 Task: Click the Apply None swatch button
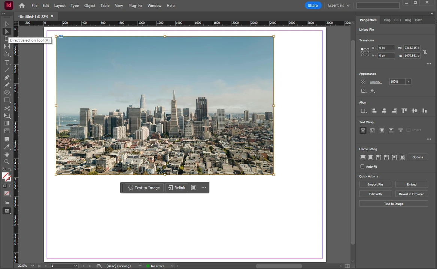point(7,194)
